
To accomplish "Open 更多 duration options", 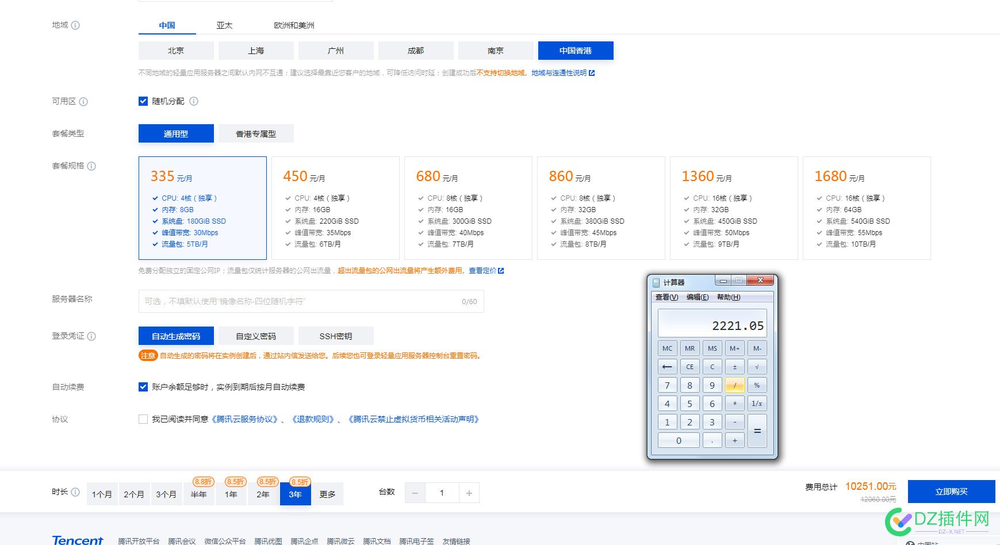I will [x=327, y=494].
